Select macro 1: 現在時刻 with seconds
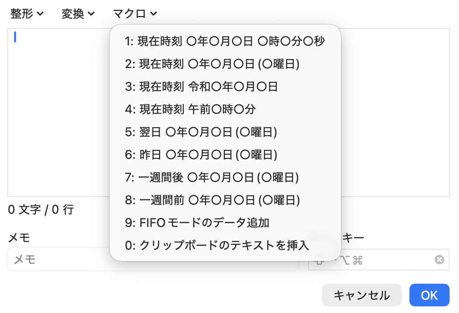 [x=225, y=41]
